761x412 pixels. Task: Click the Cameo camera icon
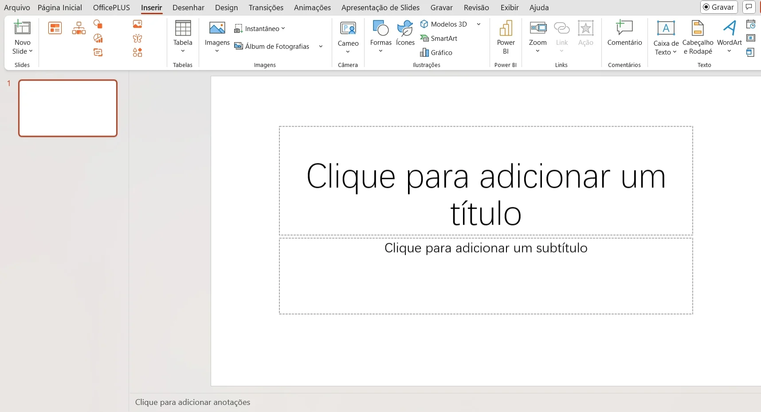pyautogui.click(x=348, y=28)
